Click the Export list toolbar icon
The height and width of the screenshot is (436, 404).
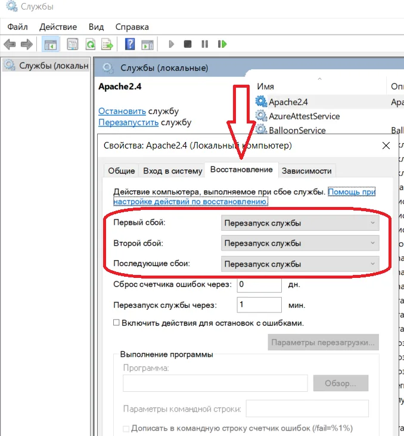click(107, 44)
